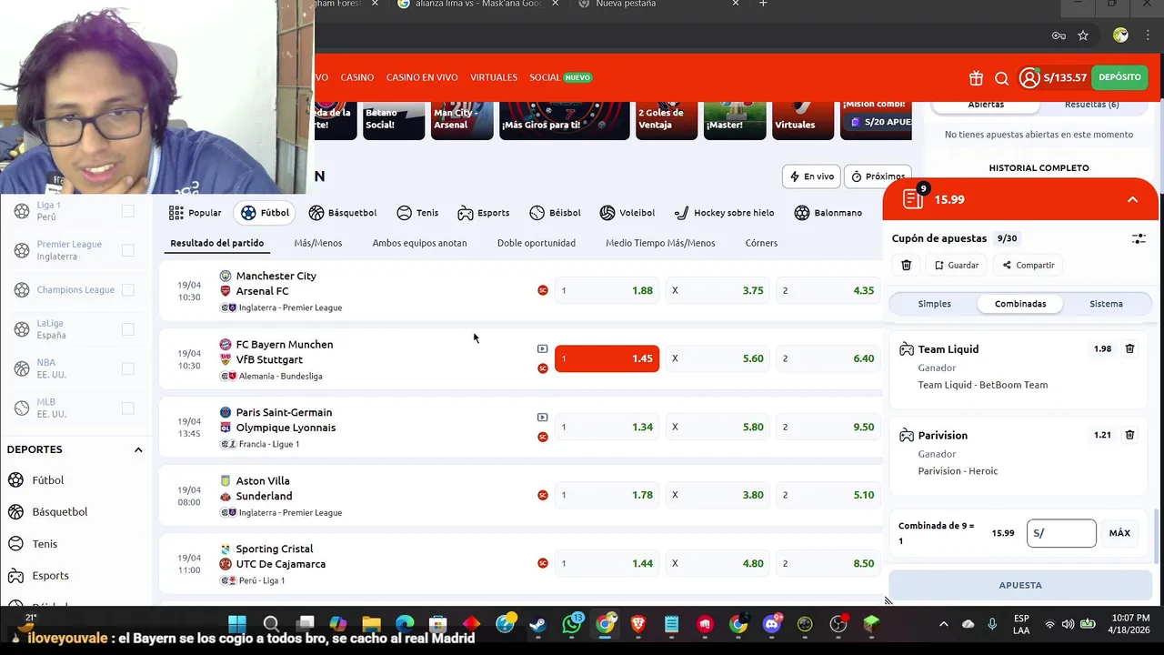Select the Básquetbol sport filter
The width and height of the screenshot is (1164, 655).
[343, 213]
